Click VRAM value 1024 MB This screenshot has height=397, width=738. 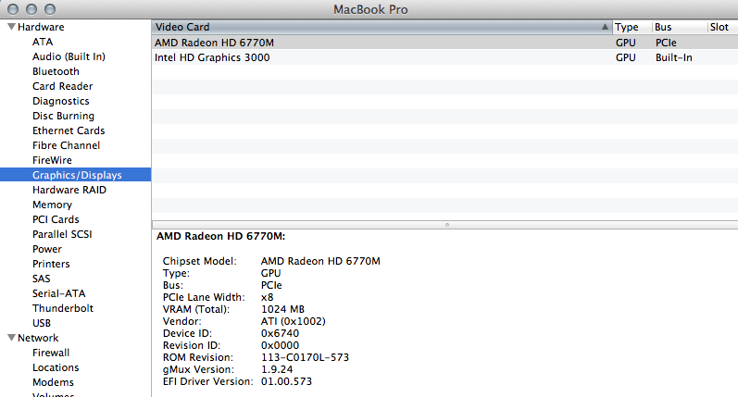[x=282, y=309]
